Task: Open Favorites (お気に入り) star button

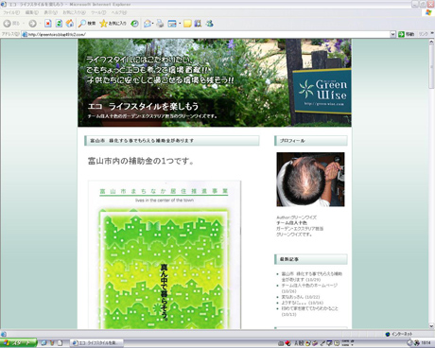Action: point(113,24)
